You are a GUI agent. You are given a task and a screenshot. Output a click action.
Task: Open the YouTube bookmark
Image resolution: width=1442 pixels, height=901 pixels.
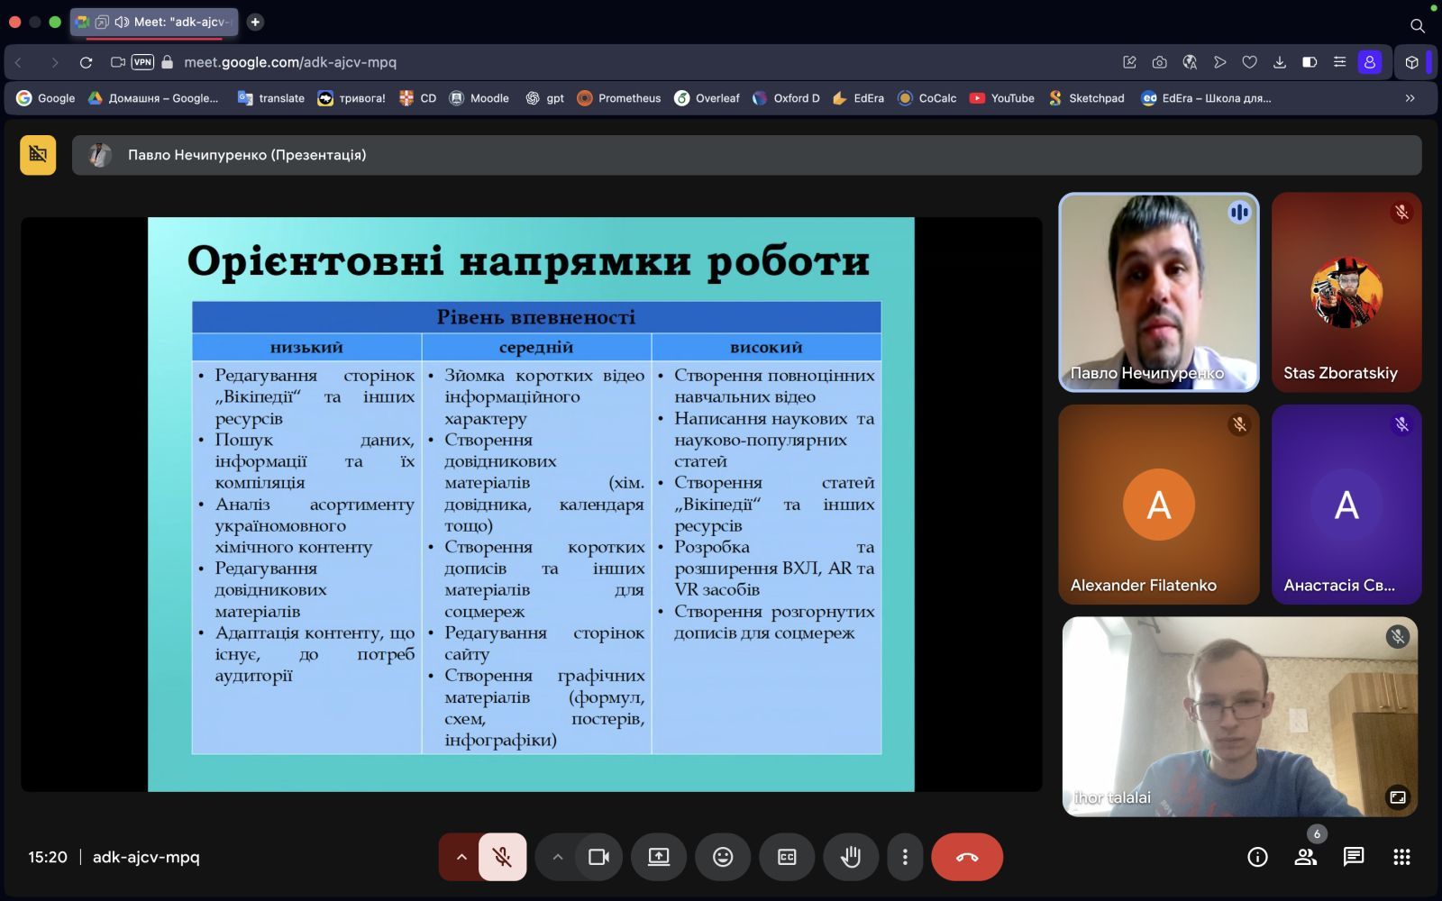[x=1002, y=98]
